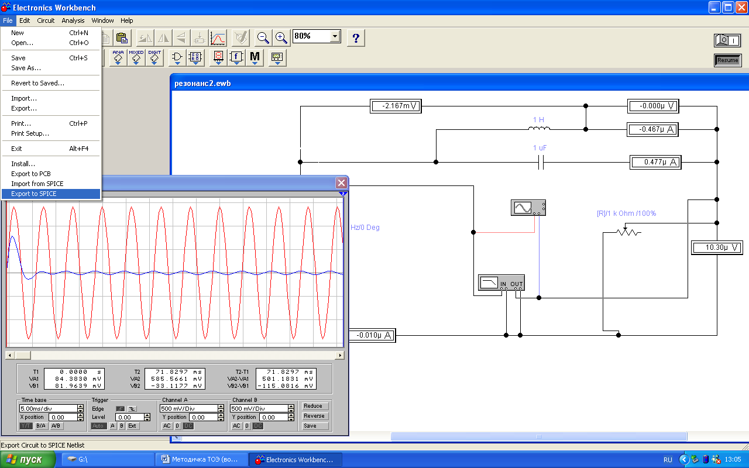
Task: Click the Flip Horizontal toolbar icon
Action: tap(163, 38)
